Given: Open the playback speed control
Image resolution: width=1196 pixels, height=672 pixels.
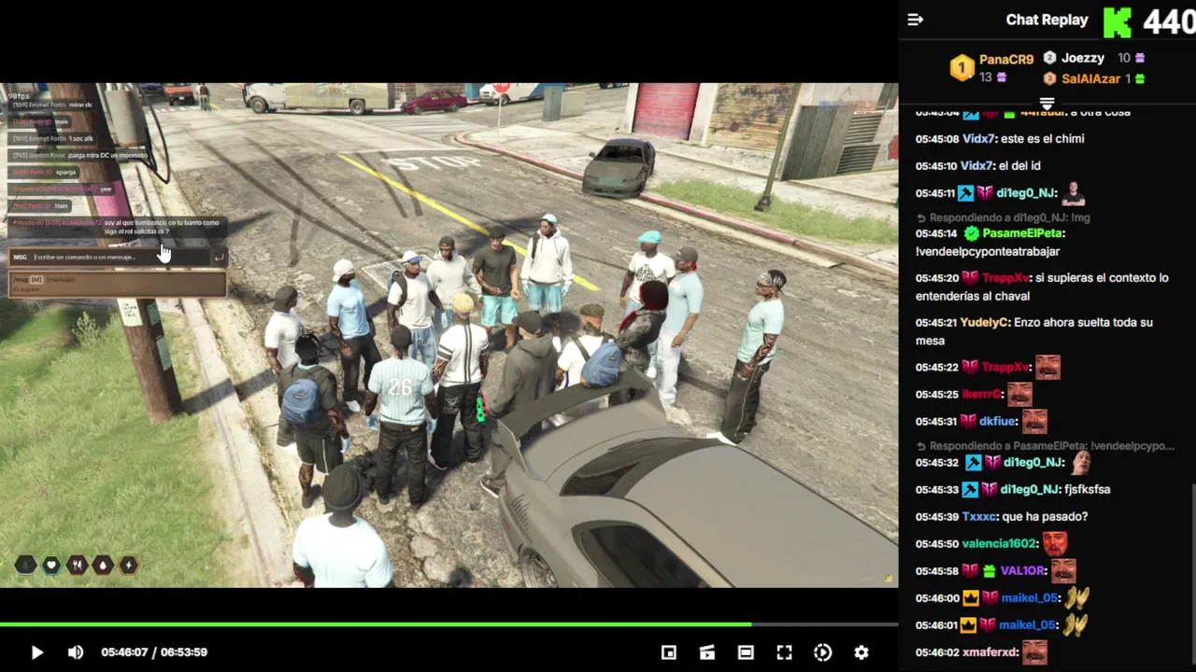Looking at the screenshot, I should coord(822,652).
